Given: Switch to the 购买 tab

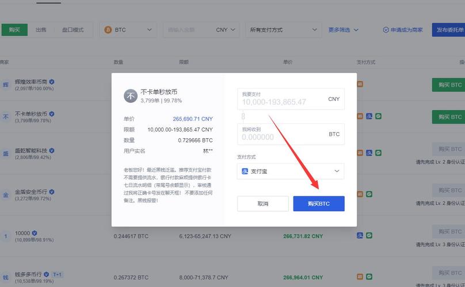Looking at the screenshot, I should point(14,30).
